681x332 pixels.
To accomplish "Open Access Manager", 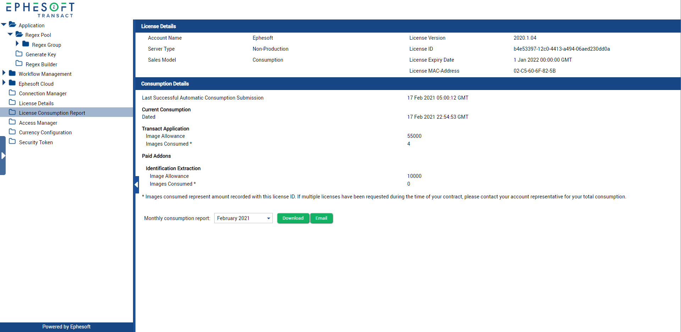I will (38, 123).
